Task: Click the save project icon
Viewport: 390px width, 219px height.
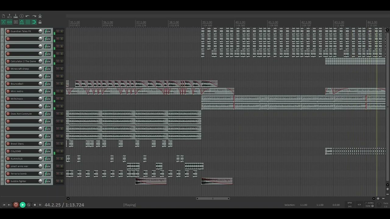Action: [x=16, y=16]
